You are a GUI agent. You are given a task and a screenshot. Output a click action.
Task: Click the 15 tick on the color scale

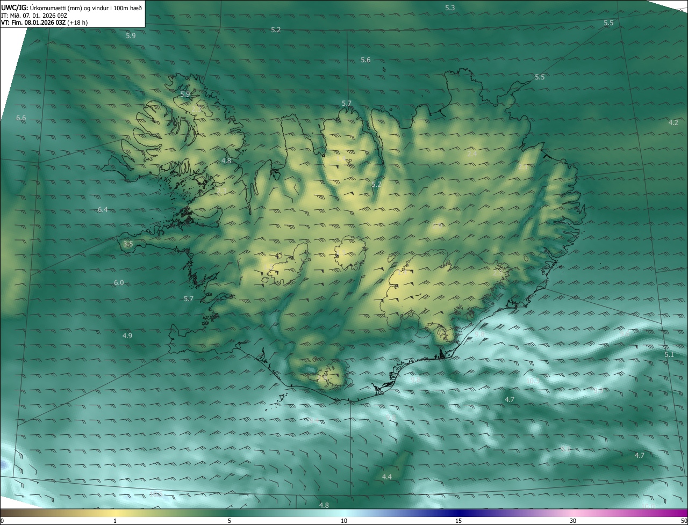pos(458,521)
